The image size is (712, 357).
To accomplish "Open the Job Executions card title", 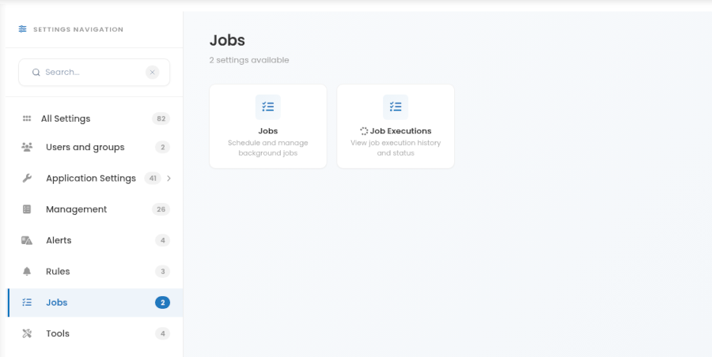I will coord(400,130).
